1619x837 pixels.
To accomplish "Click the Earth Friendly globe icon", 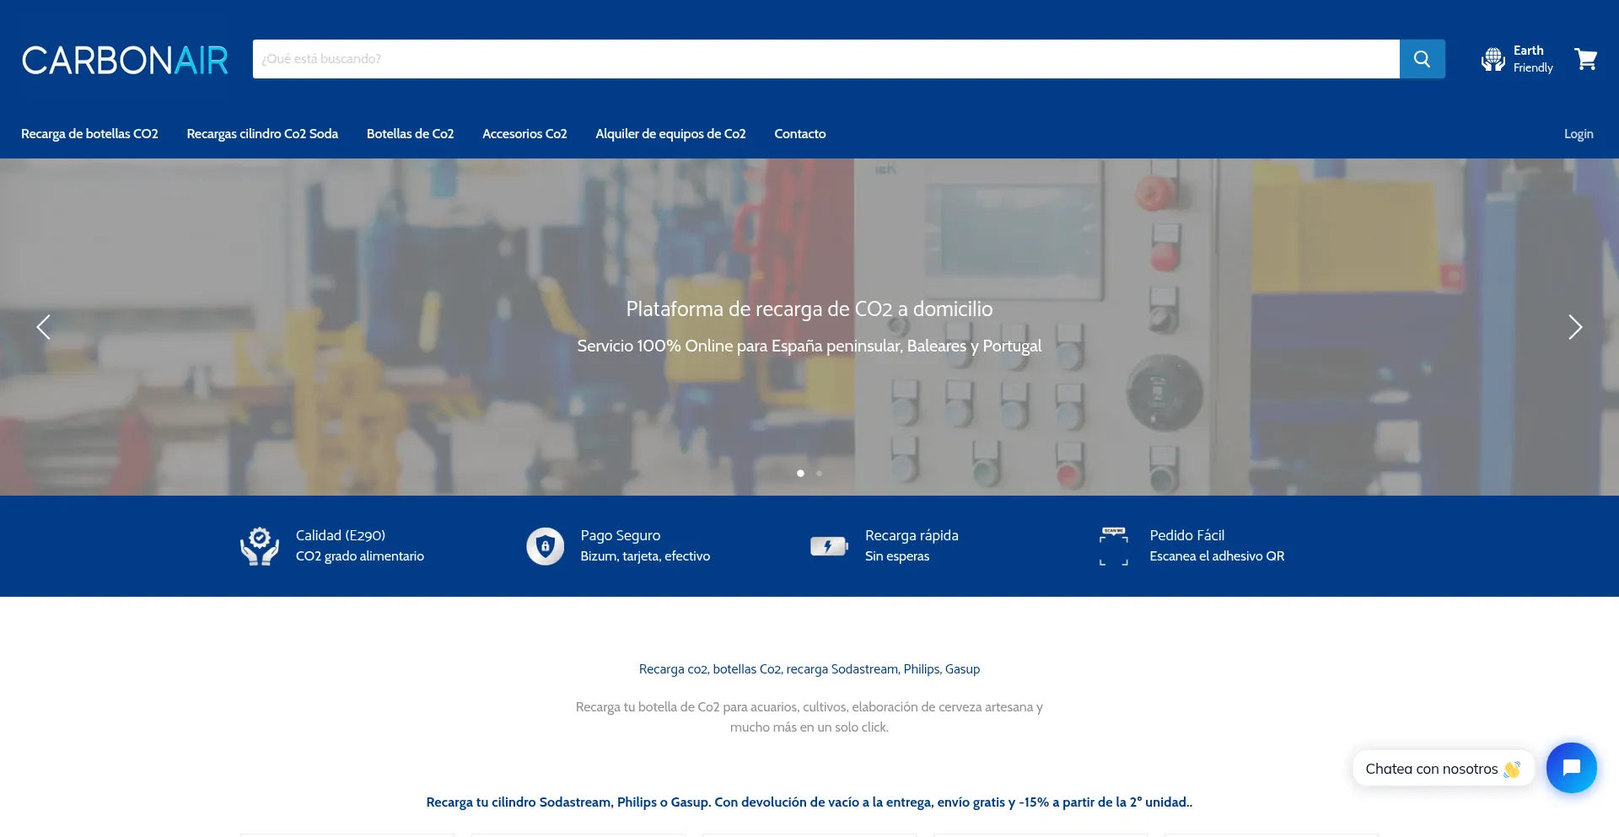I will (1493, 59).
